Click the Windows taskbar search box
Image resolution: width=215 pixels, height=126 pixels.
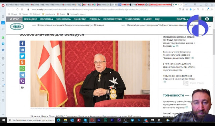coord(31,120)
